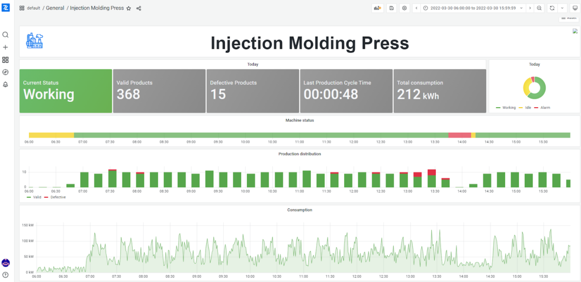Enter edit mode with the widgets icon

tap(377, 8)
